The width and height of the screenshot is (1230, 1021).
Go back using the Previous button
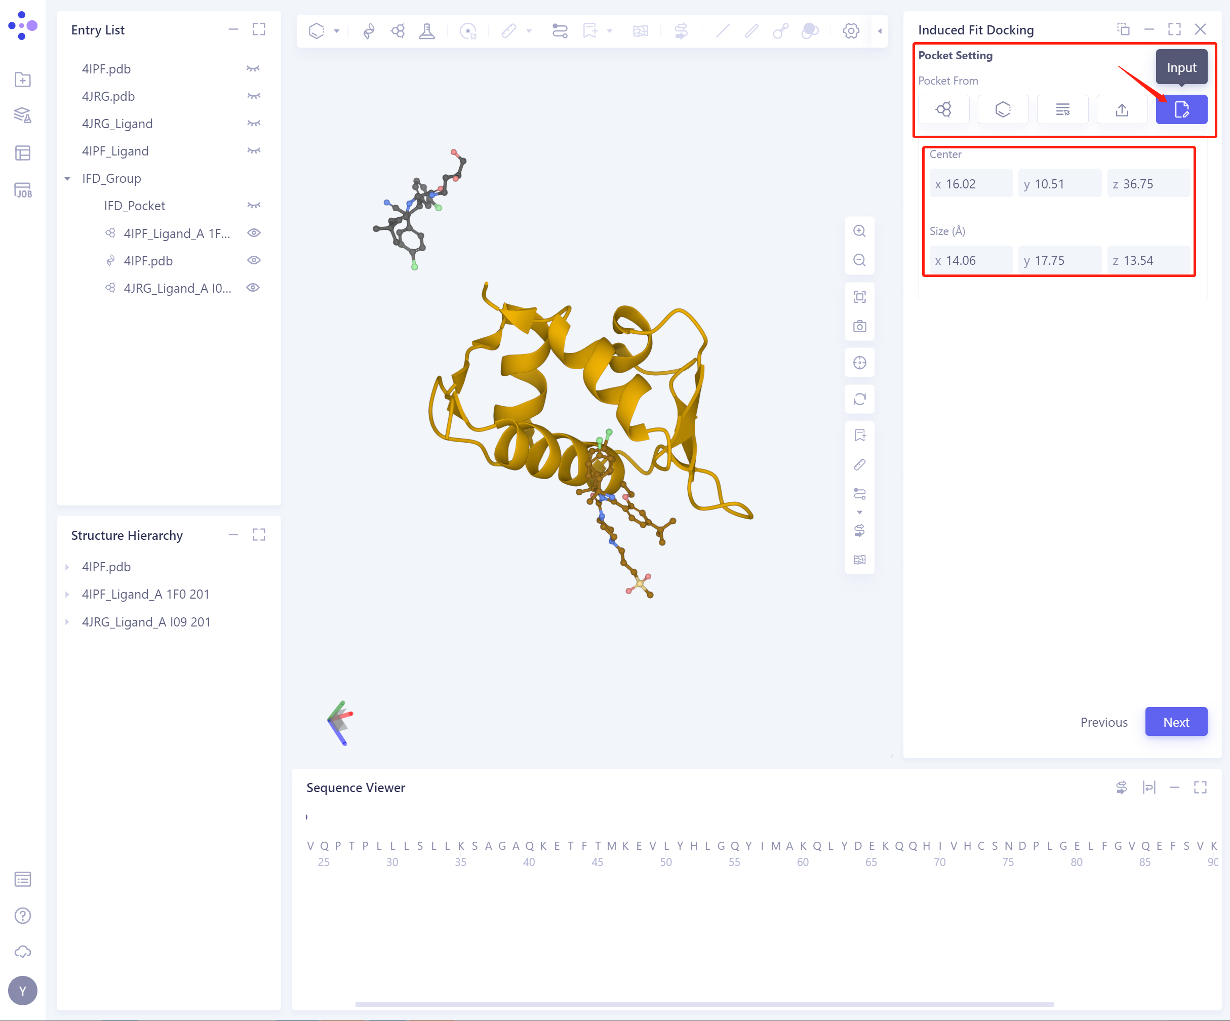[1103, 722]
